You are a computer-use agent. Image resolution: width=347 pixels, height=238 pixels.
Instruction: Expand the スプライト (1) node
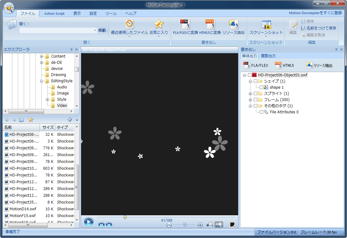pyautogui.click(x=250, y=94)
